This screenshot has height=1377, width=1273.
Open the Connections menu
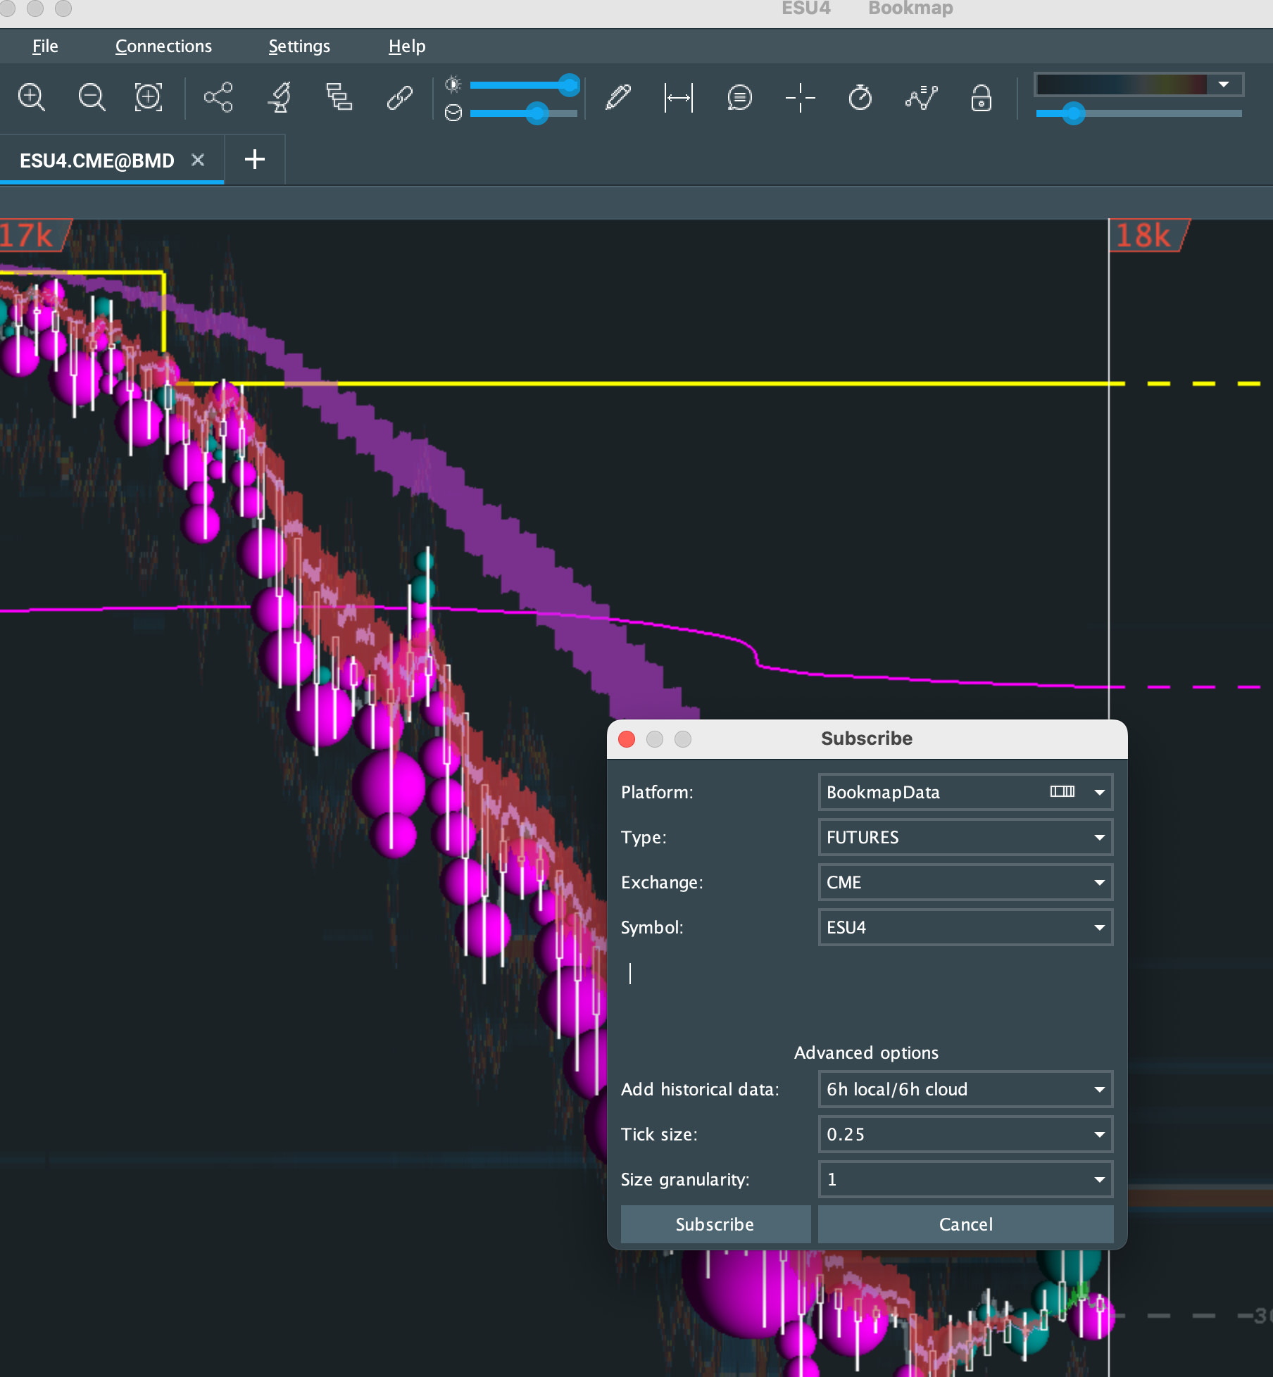coord(163,46)
